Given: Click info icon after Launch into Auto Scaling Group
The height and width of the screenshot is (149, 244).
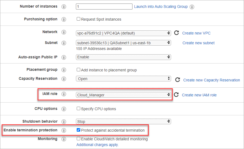Looking at the screenshot, I should [192, 7].
